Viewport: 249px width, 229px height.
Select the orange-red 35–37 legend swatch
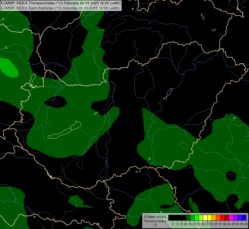click(218, 218)
